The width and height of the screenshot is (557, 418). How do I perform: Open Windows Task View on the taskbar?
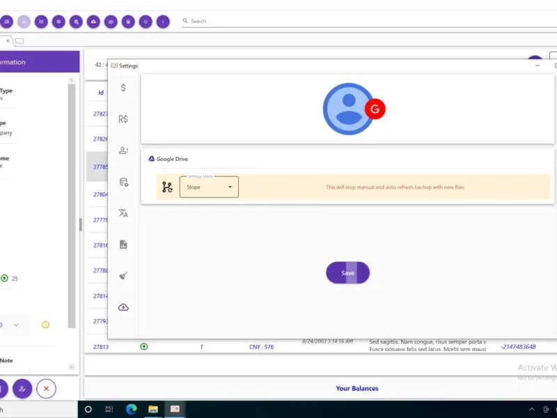coord(109,410)
